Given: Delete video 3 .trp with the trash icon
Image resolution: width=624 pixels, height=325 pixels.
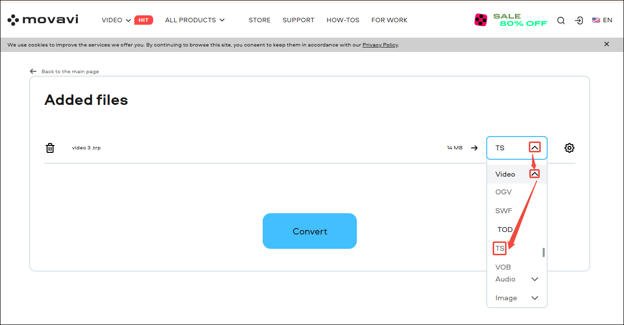Looking at the screenshot, I should 50,147.
